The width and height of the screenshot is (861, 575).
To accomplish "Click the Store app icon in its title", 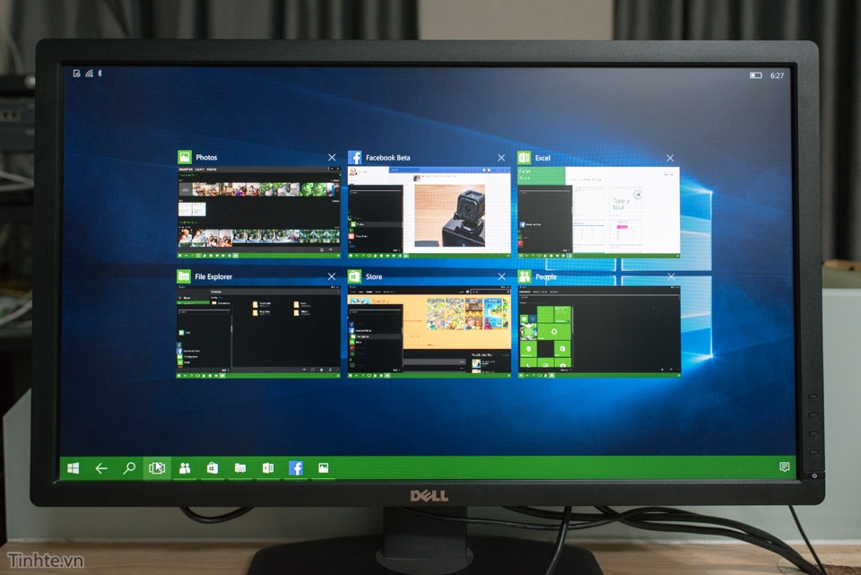I will [354, 275].
